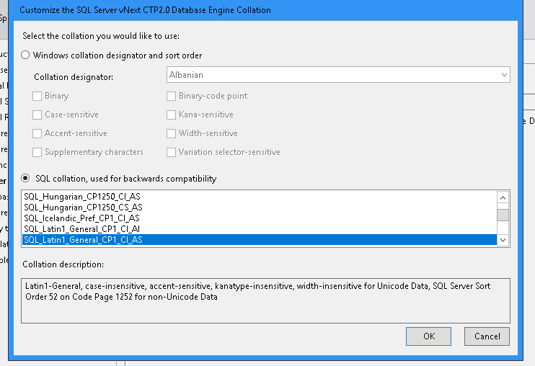Select SQL_Icelandic_Pref_CP1_CI_AS in the list

tap(260, 218)
